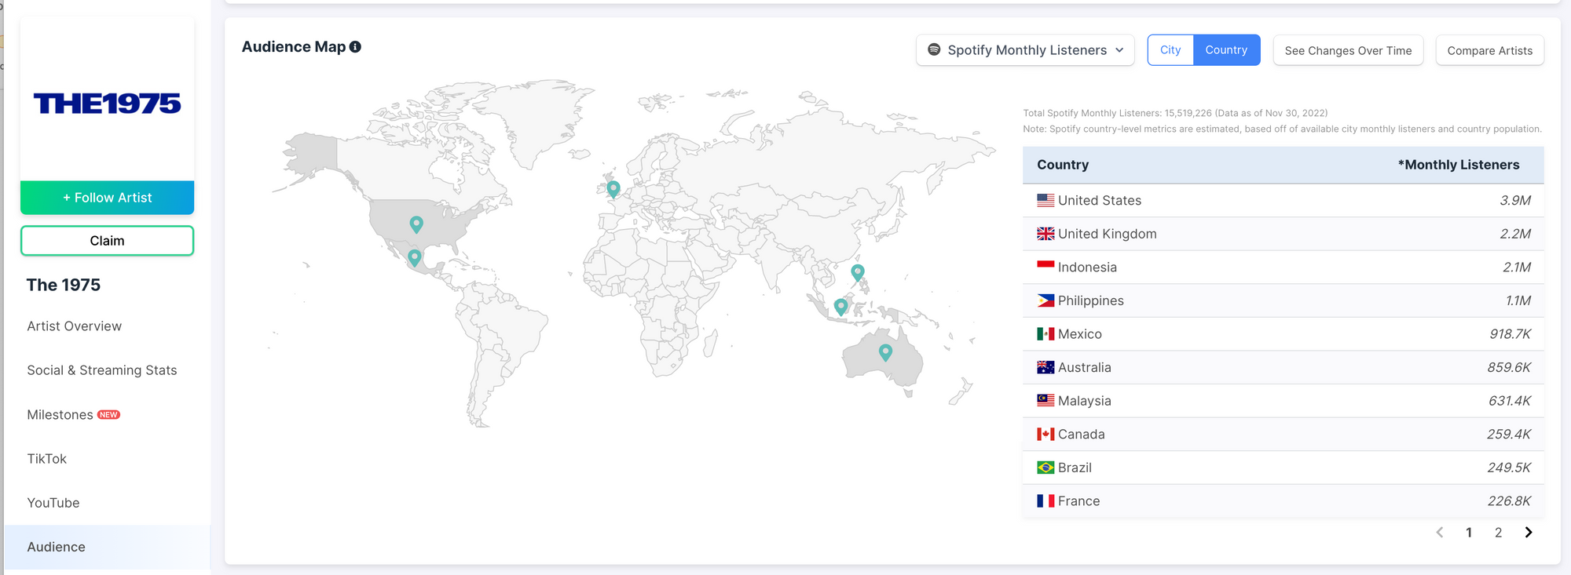Image resolution: width=1571 pixels, height=575 pixels.
Task: Open Spotify Monthly Listeners dropdown
Action: (1025, 50)
